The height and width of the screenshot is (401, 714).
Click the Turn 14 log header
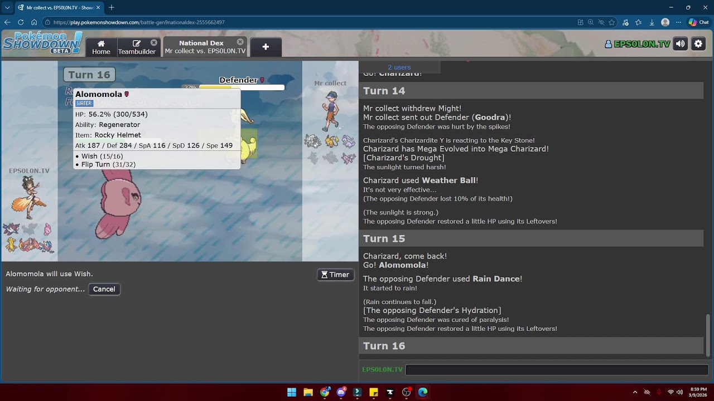click(531, 91)
